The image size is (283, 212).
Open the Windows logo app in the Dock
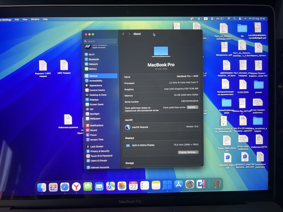click(x=167, y=185)
